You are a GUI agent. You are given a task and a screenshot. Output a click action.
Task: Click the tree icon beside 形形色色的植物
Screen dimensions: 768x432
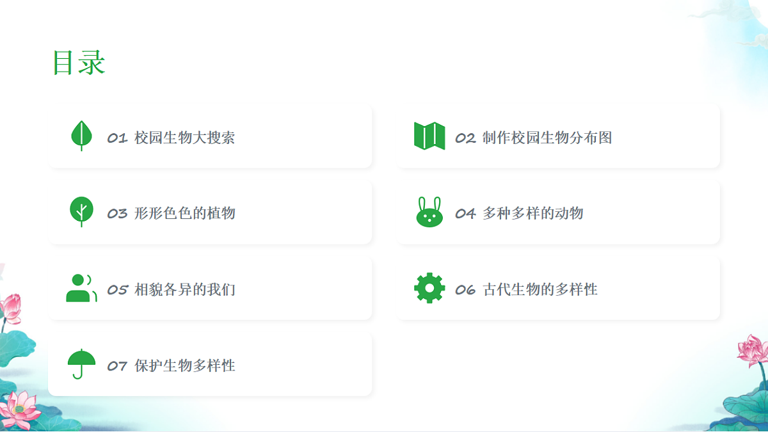[x=81, y=212]
